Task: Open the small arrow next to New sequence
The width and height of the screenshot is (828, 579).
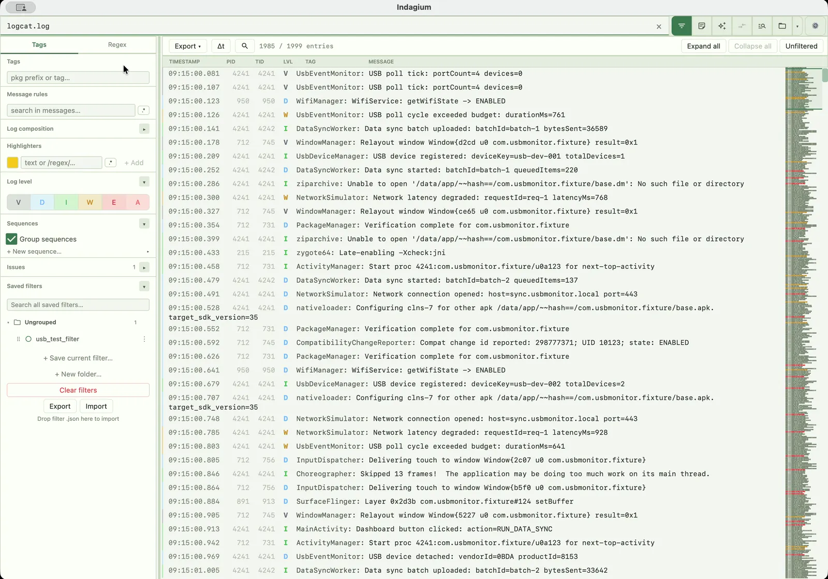Action: [x=148, y=252]
